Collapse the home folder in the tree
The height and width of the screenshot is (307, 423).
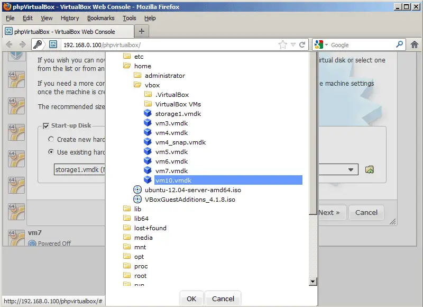[x=127, y=66]
